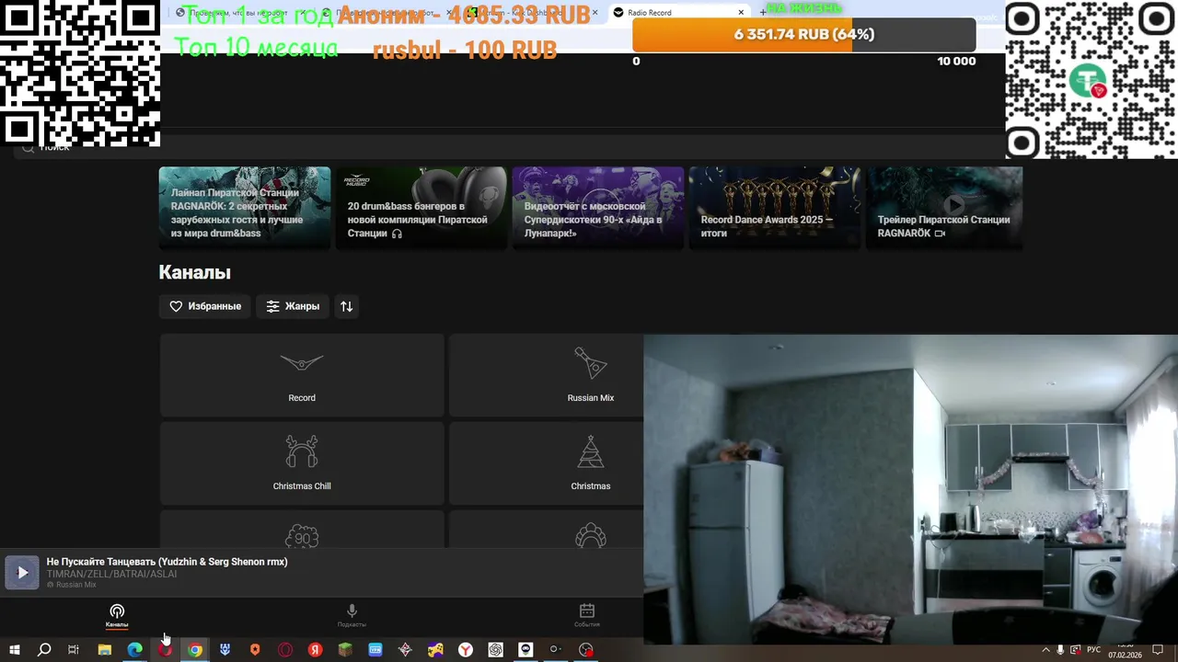
Task: Click the microphone tray icon
Action: tap(1060, 650)
